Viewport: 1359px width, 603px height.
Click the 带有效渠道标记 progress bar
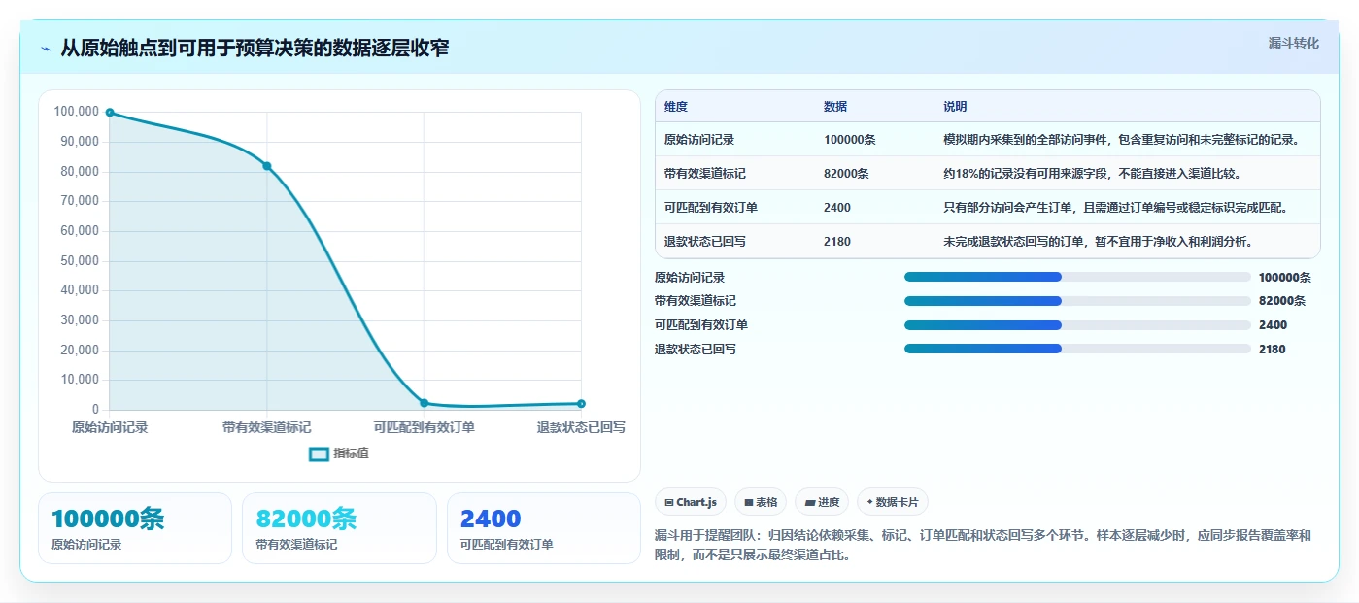1077,301
